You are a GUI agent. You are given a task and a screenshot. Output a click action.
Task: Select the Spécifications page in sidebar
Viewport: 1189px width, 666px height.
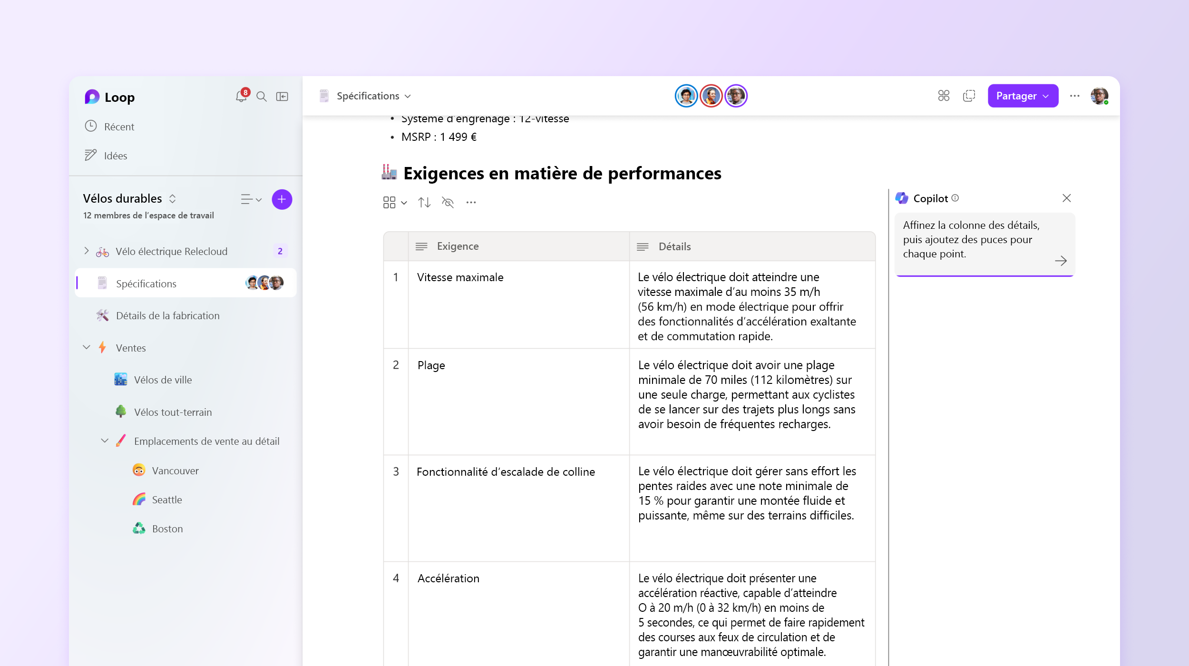185,284
